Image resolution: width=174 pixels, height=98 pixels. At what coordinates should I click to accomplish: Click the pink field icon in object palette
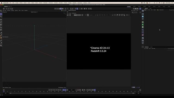click(143, 35)
